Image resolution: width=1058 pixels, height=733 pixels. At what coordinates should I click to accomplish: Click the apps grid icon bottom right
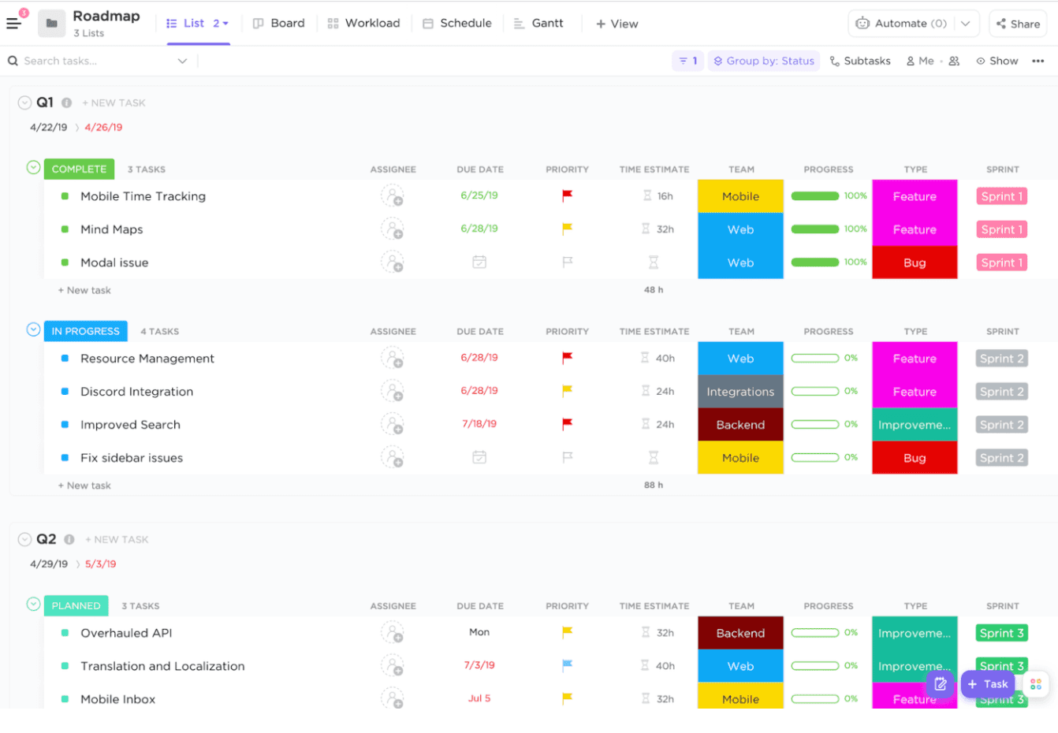pos(1035,684)
